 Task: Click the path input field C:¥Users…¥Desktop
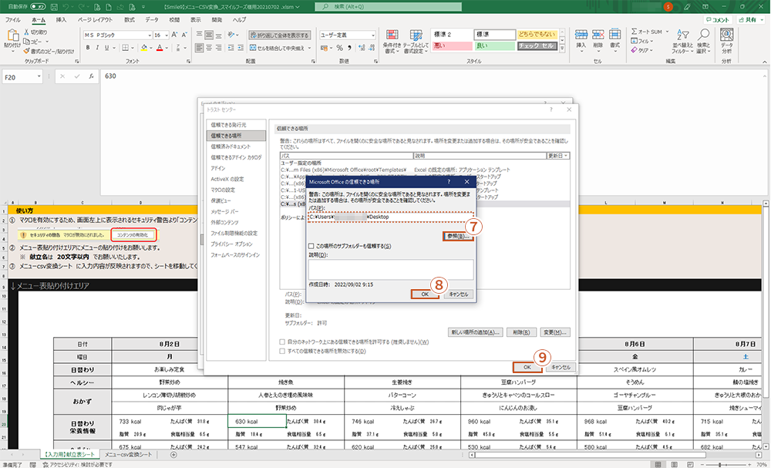point(391,217)
